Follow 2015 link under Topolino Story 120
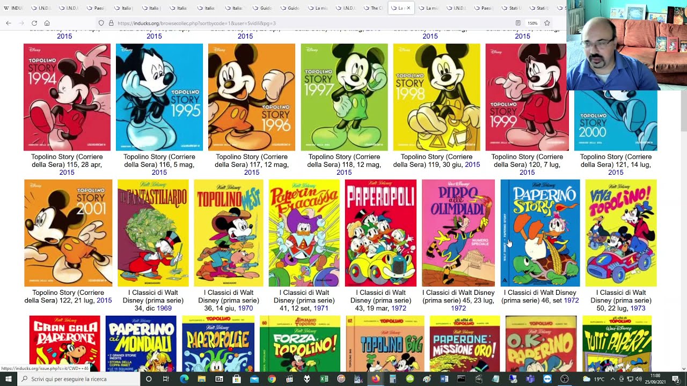This screenshot has width=687, height=386. [x=527, y=173]
